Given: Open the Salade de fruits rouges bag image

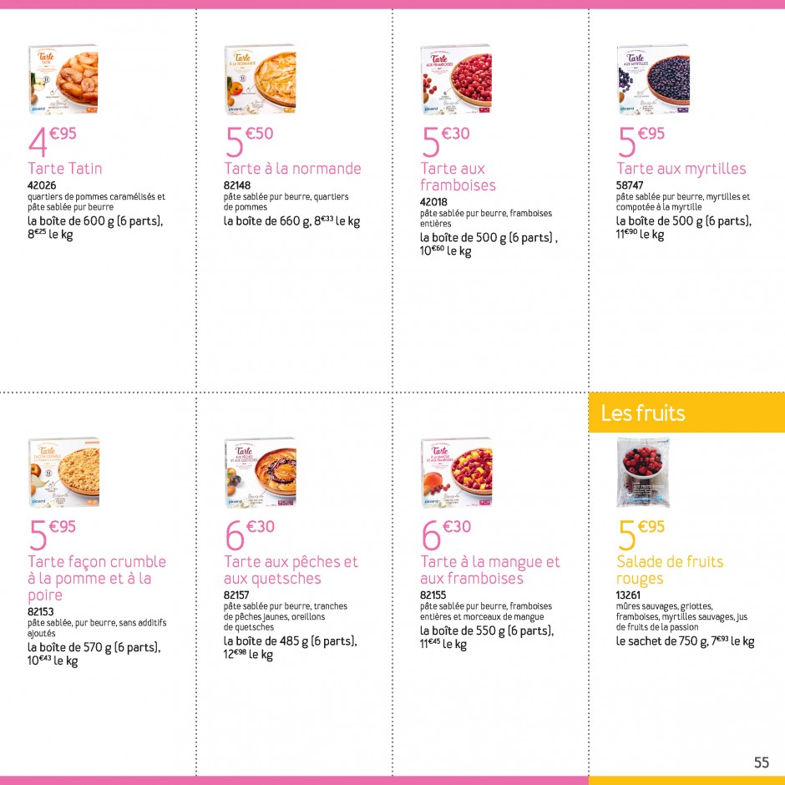Looking at the screenshot, I should pos(643,473).
